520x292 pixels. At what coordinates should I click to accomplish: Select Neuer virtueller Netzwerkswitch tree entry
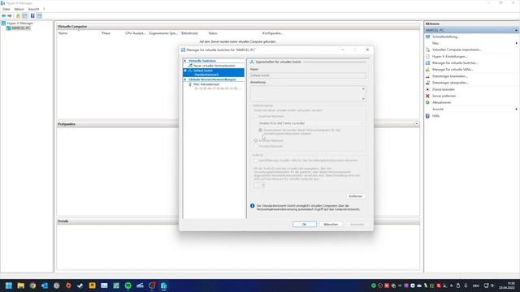(214, 66)
